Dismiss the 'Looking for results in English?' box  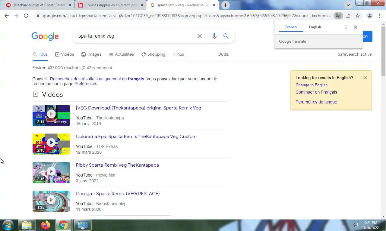pos(365,78)
